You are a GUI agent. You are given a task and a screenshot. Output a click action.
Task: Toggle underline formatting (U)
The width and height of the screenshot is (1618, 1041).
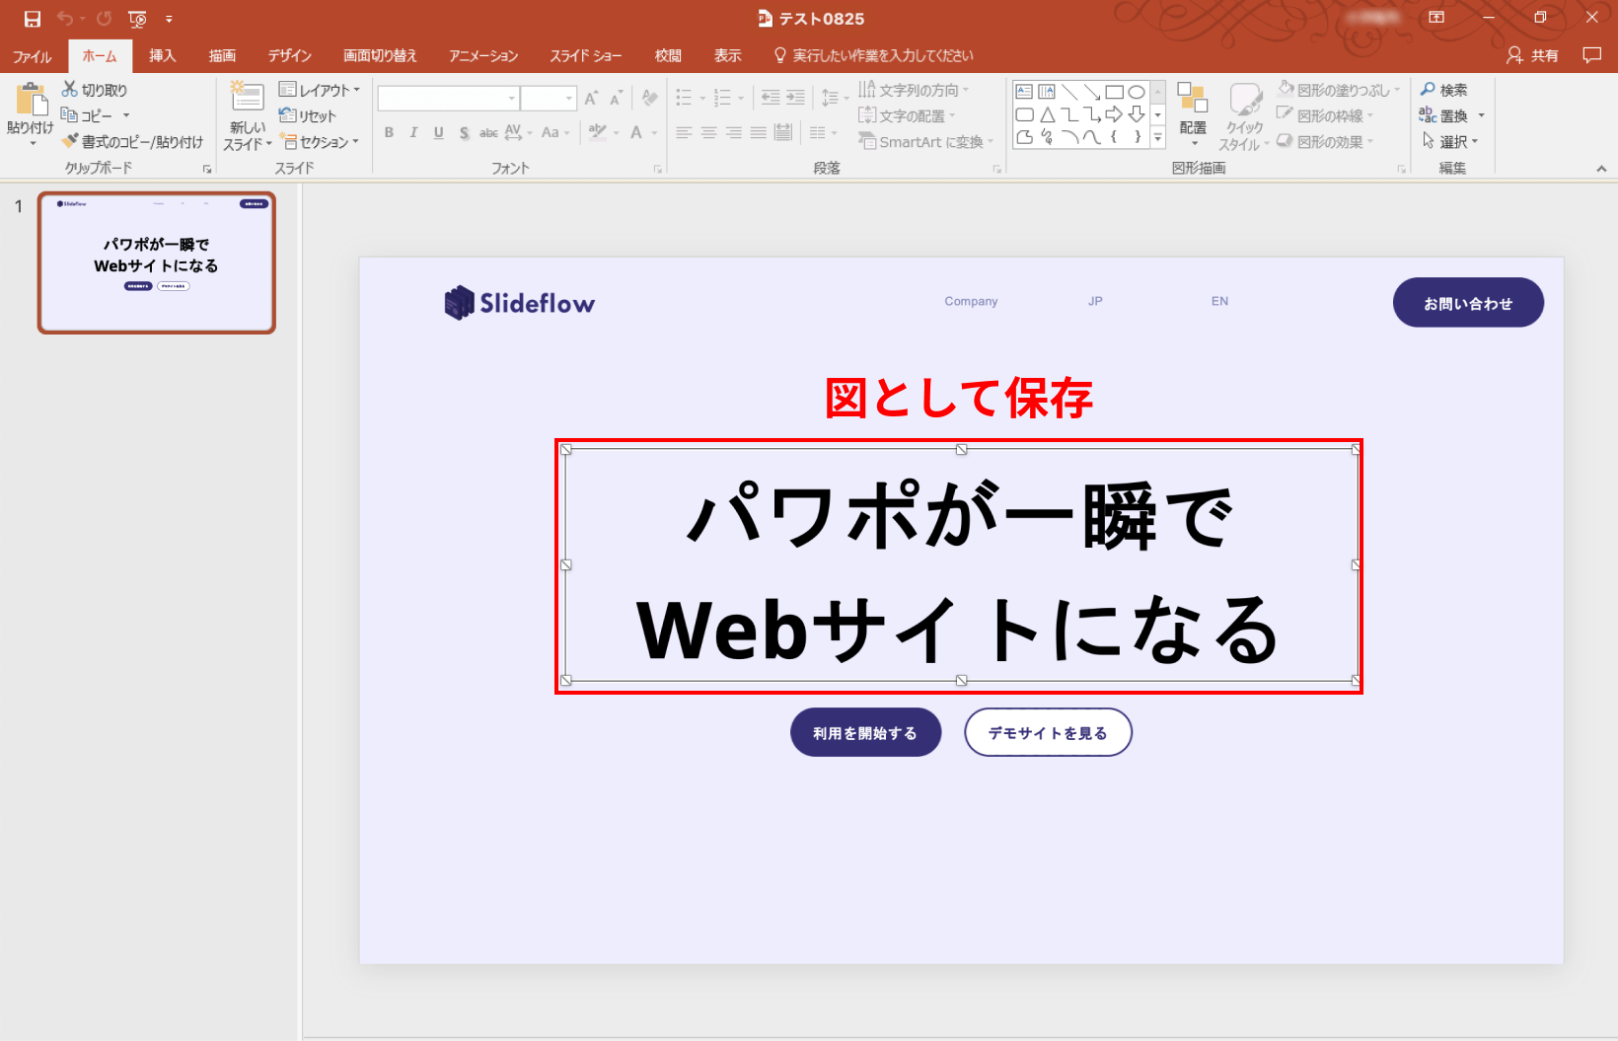(438, 132)
